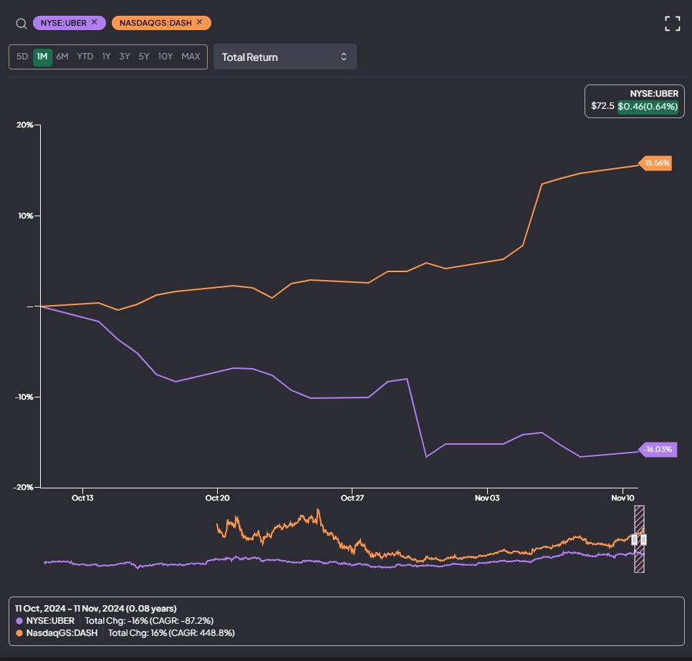Screen dimensions: 692x661
Task: Grab the right range slider handle
Action: (643, 540)
